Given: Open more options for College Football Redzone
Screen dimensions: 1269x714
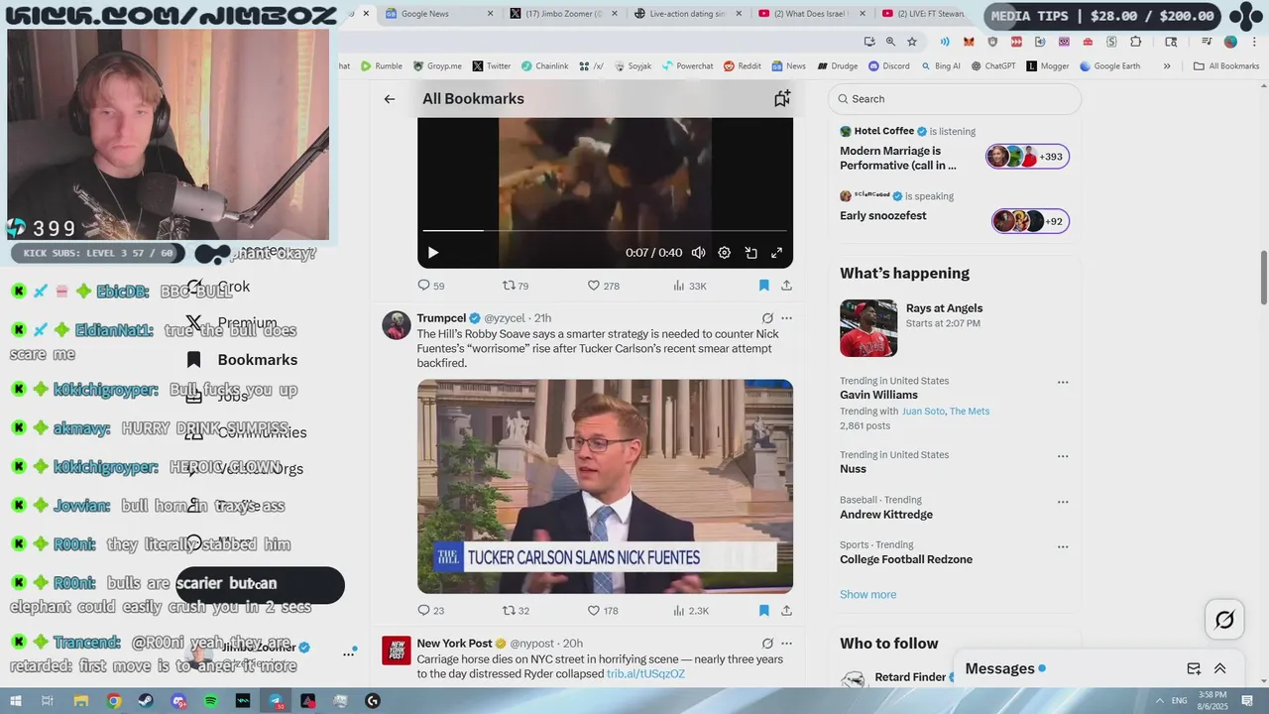Looking at the screenshot, I should (1063, 546).
